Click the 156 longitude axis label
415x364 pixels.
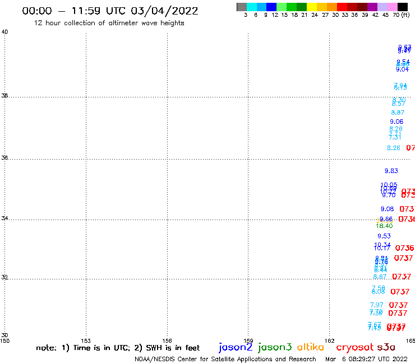[x=167, y=341]
